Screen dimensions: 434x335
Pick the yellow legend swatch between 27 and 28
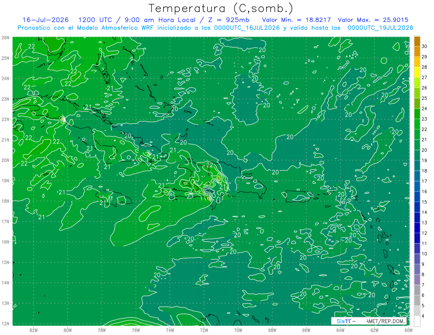coord(417,72)
